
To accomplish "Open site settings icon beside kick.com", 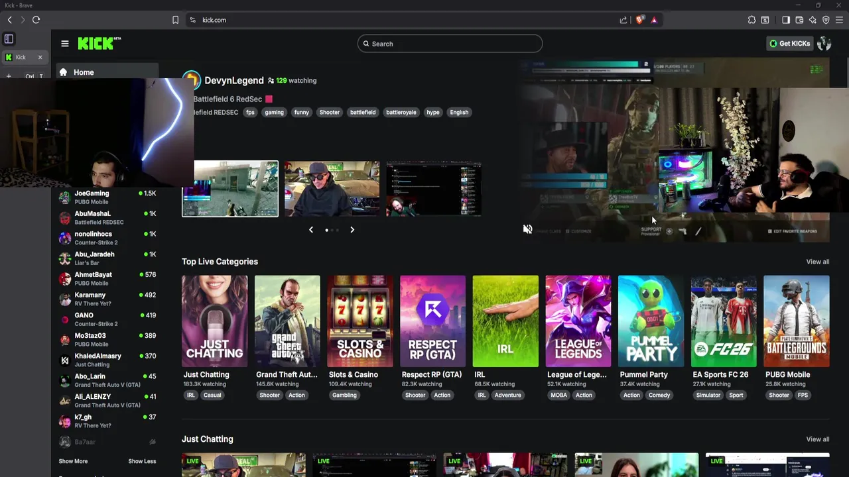I will tap(192, 20).
